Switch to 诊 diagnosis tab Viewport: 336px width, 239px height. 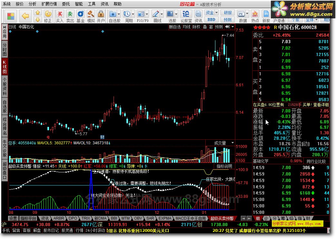tap(266, 218)
